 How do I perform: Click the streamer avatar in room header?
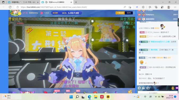[15, 13]
